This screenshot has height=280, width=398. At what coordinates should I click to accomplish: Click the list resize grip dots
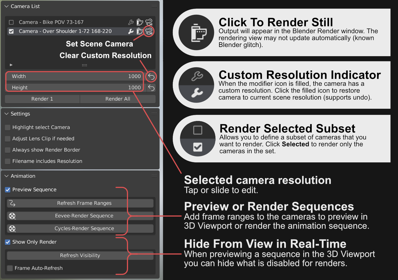tap(84, 65)
